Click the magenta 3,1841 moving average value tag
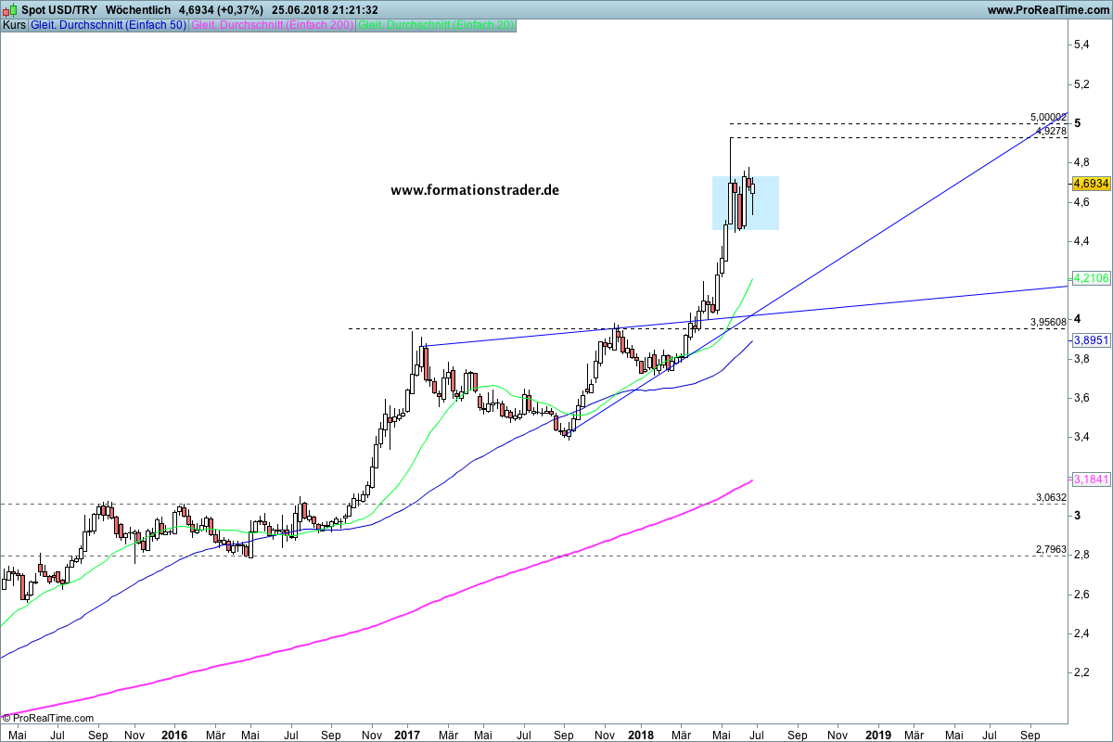This screenshot has width=1113, height=742. pos(1091,479)
